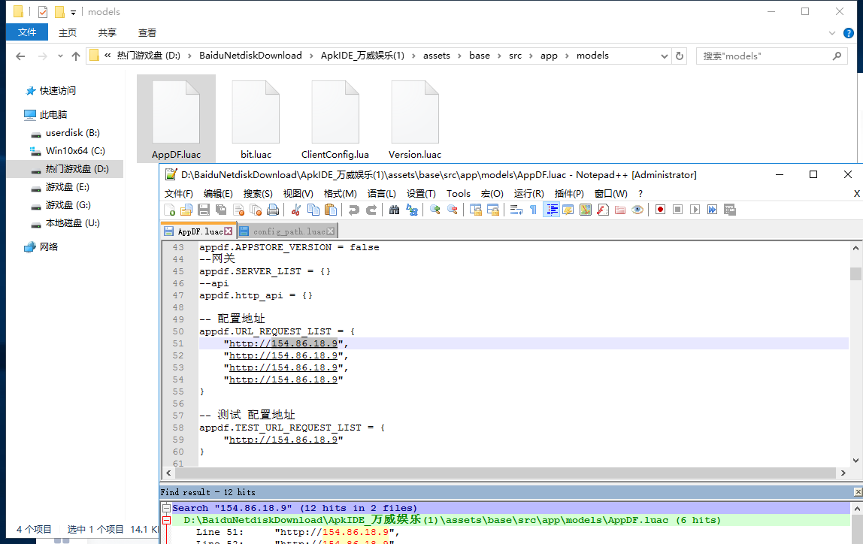Collapse the Search results tree node
Viewport: 863px width, 544px height.
click(x=166, y=508)
